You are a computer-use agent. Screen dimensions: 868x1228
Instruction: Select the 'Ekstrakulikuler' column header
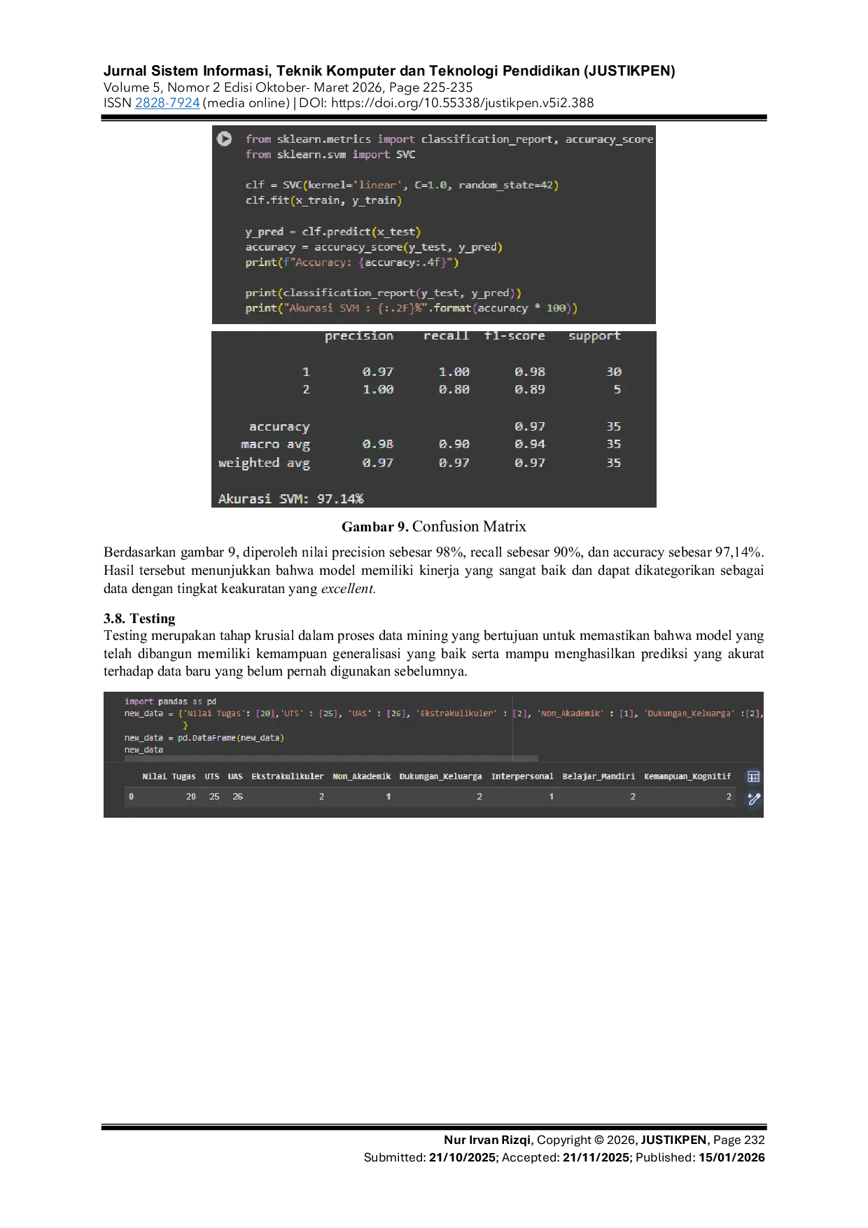[287, 776]
